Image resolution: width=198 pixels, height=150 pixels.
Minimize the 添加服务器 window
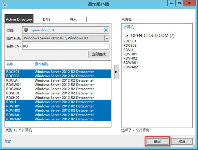point(171,3)
